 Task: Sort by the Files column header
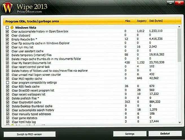point(128,21)
